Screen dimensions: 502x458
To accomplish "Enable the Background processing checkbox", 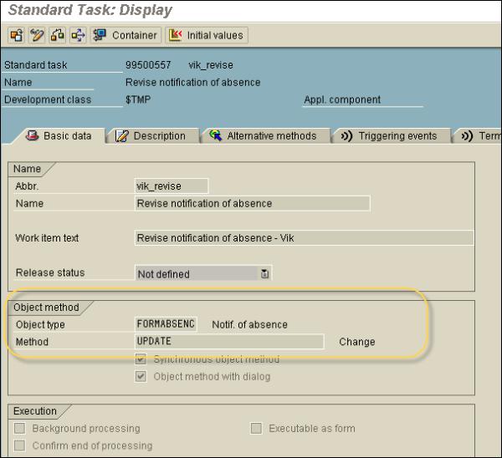I will pos(19,429).
